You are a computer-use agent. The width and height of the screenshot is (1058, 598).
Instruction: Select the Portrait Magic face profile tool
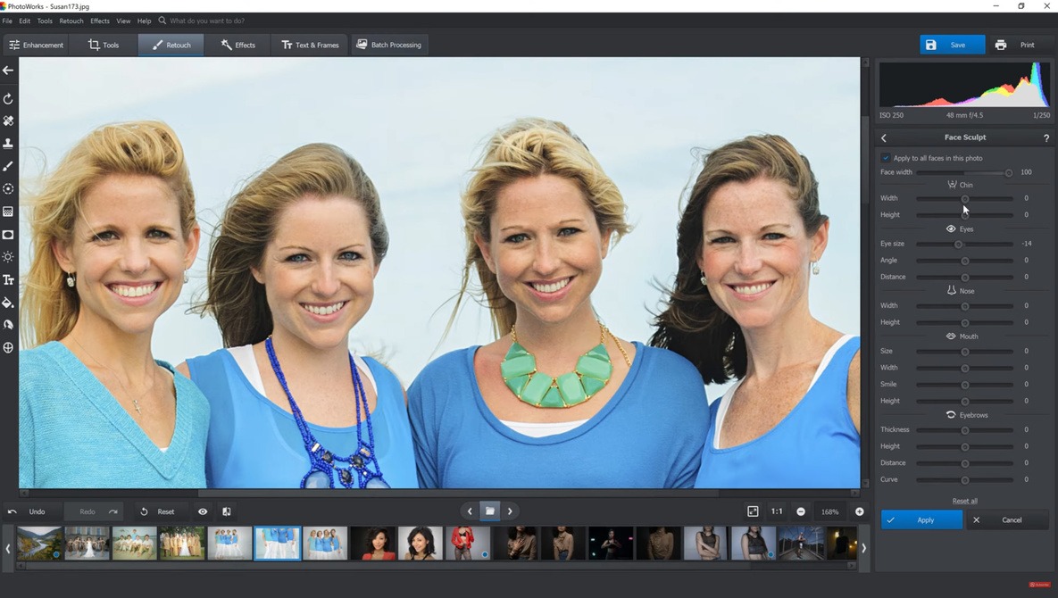click(8, 325)
